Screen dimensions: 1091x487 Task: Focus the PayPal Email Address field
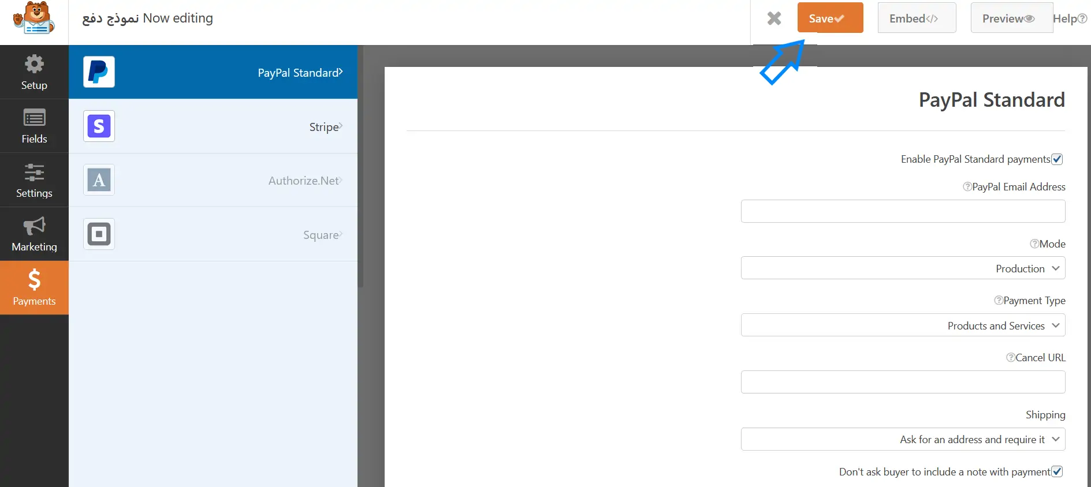[x=903, y=211]
